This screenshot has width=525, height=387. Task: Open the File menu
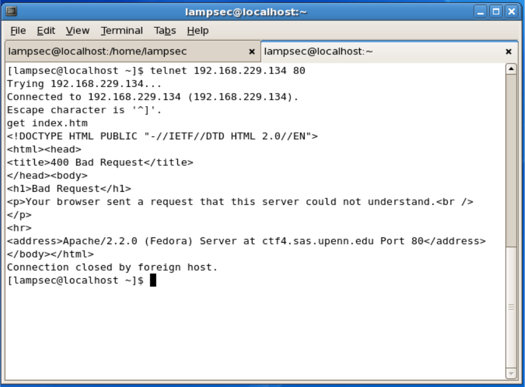18,31
